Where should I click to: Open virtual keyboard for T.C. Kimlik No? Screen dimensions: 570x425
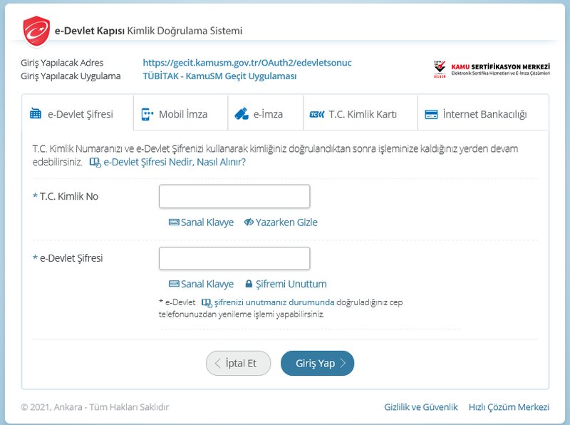click(x=201, y=222)
